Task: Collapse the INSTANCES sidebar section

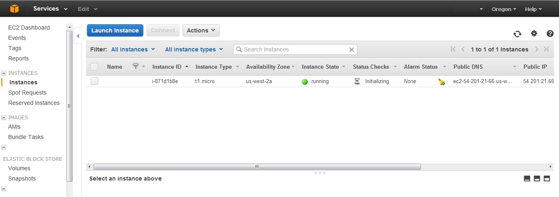Action: pyautogui.click(x=4, y=73)
